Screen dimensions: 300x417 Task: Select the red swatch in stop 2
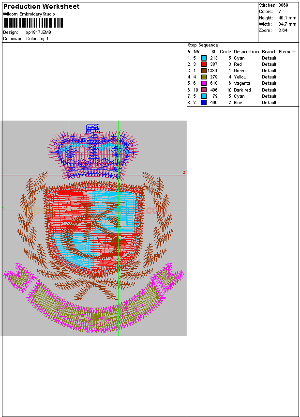pyautogui.click(x=204, y=64)
